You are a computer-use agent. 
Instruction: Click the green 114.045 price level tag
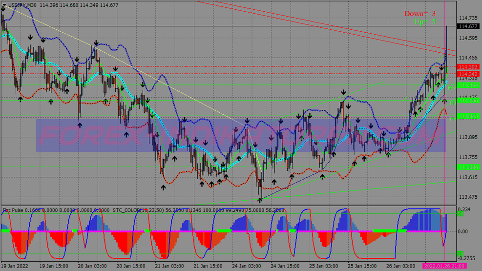(468, 116)
